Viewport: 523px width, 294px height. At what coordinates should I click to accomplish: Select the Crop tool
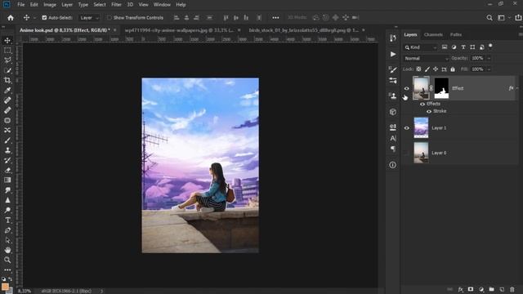[7, 80]
